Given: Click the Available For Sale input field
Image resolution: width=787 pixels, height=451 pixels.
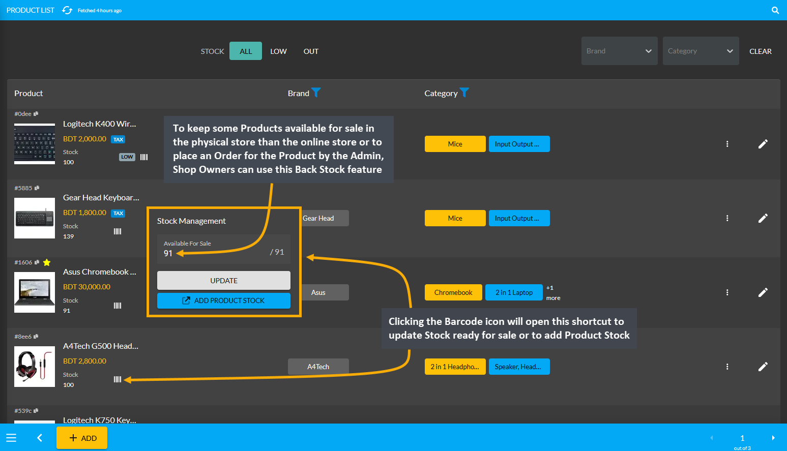Looking at the screenshot, I should click(224, 249).
